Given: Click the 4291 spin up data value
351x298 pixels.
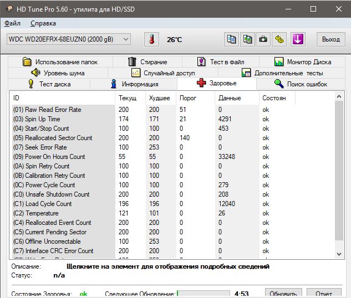Looking at the screenshot, I should pyautogui.click(x=225, y=119).
